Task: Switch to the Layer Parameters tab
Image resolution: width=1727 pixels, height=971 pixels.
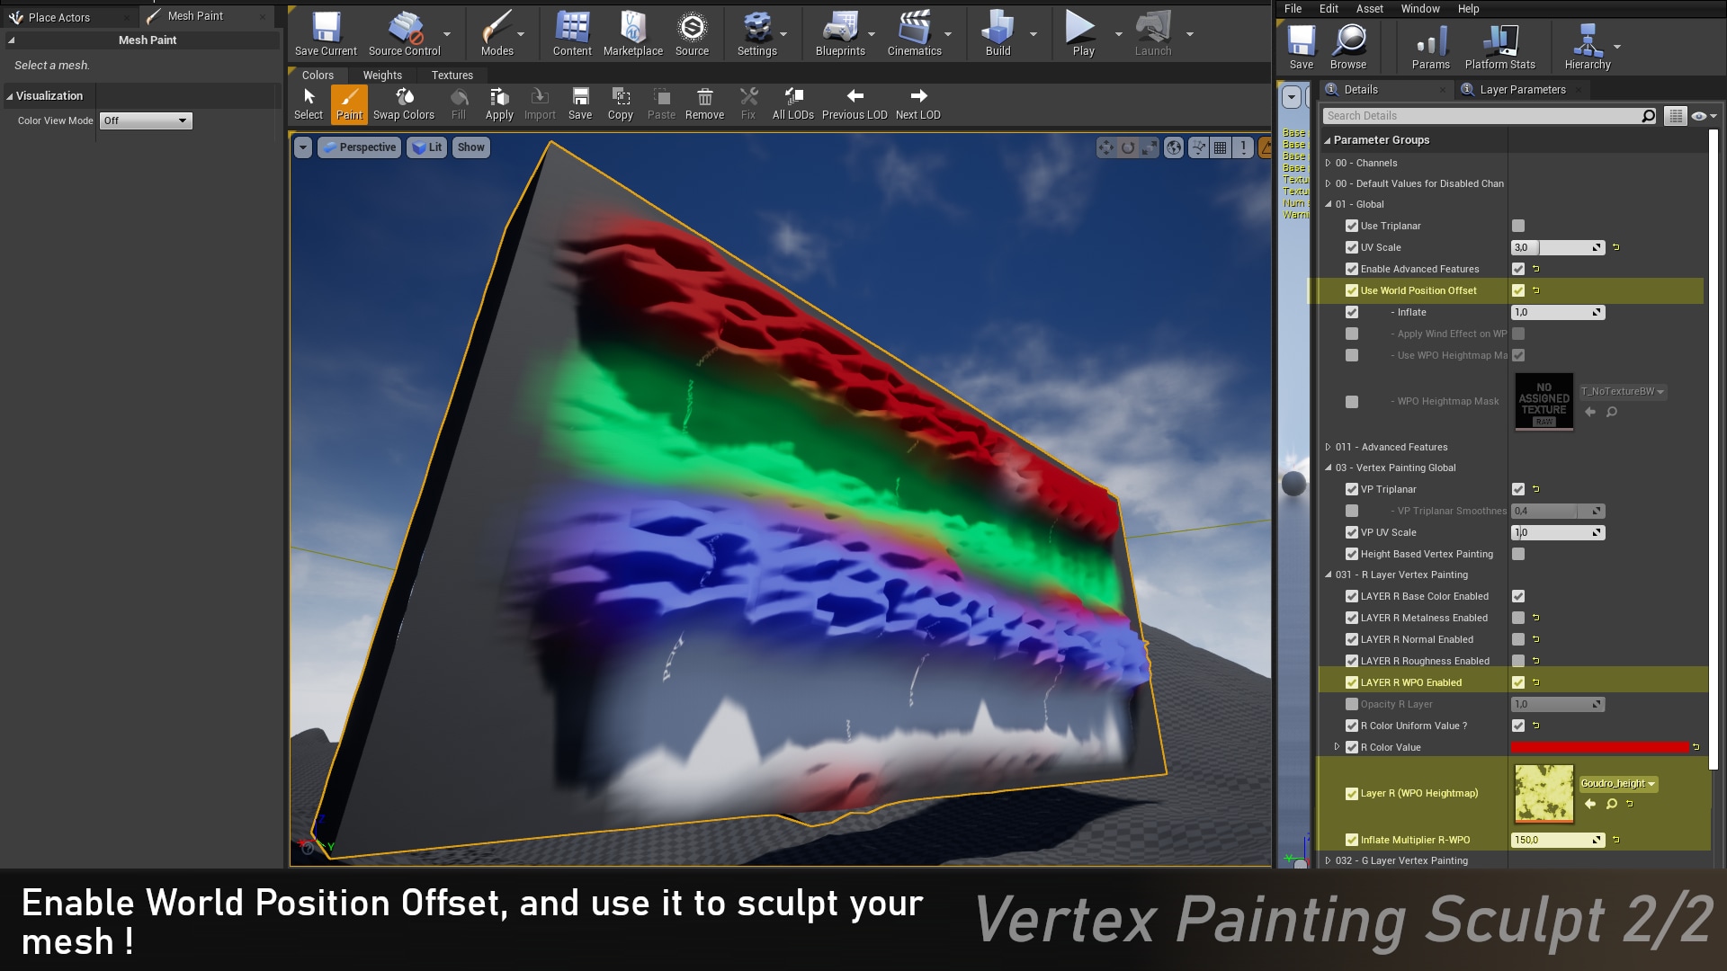Action: click(1522, 90)
